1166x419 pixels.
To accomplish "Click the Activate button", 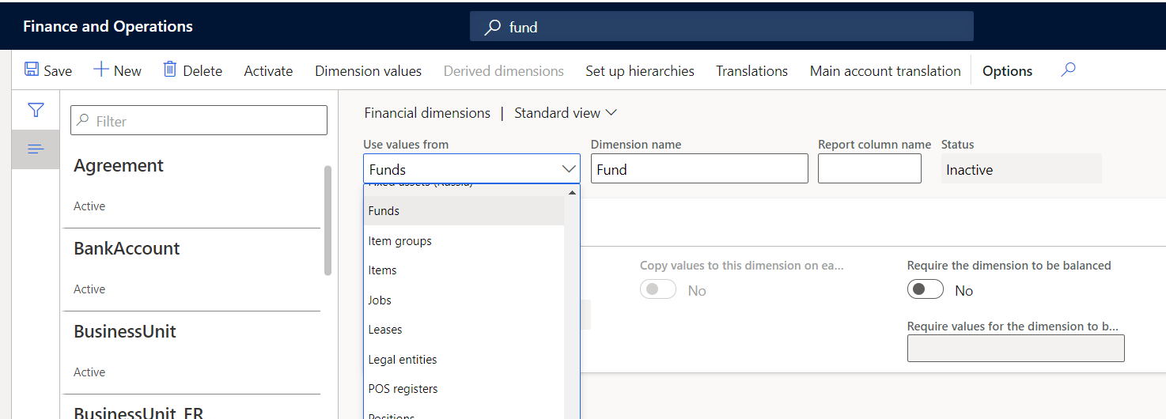I will coord(268,70).
